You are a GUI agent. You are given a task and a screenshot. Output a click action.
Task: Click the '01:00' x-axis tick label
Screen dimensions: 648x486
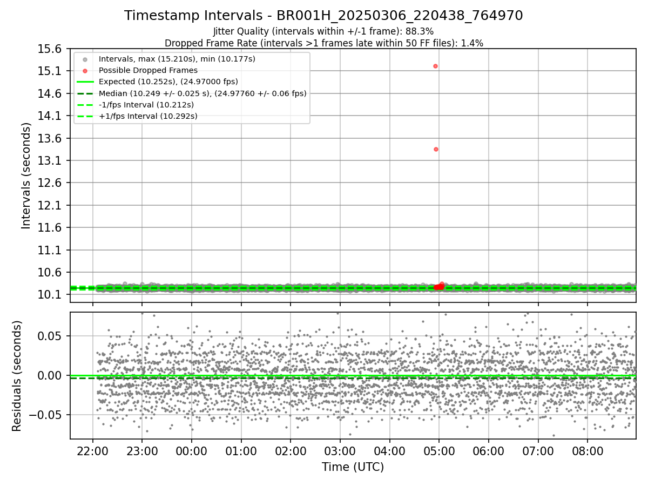(x=241, y=451)
